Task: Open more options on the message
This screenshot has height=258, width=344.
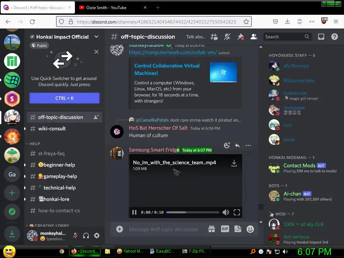Action: click(x=248, y=145)
